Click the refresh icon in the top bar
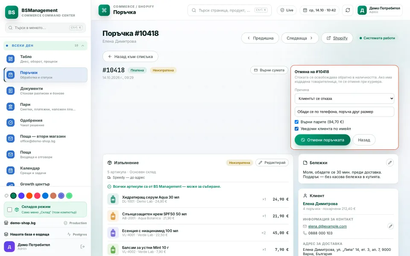Viewport: 410px width, 256px height. 348,10
